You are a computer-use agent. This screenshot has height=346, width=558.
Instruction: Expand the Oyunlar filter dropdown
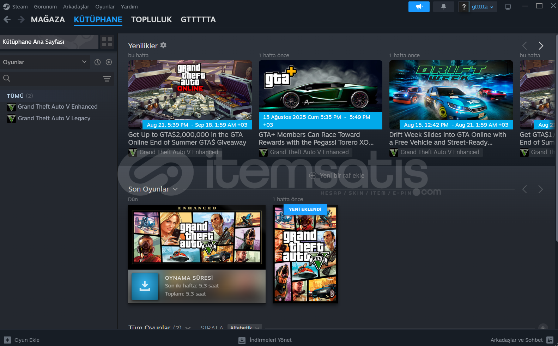pyautogui.click(x=45, y=62)
